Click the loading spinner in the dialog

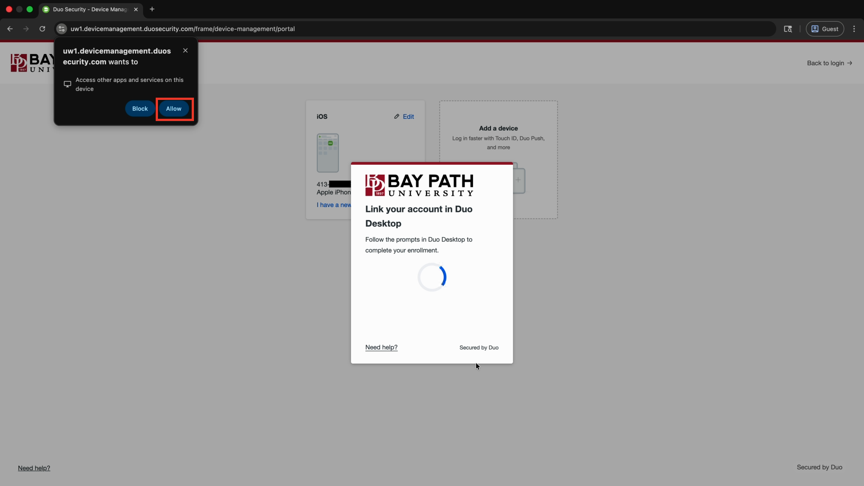point(432,277)
